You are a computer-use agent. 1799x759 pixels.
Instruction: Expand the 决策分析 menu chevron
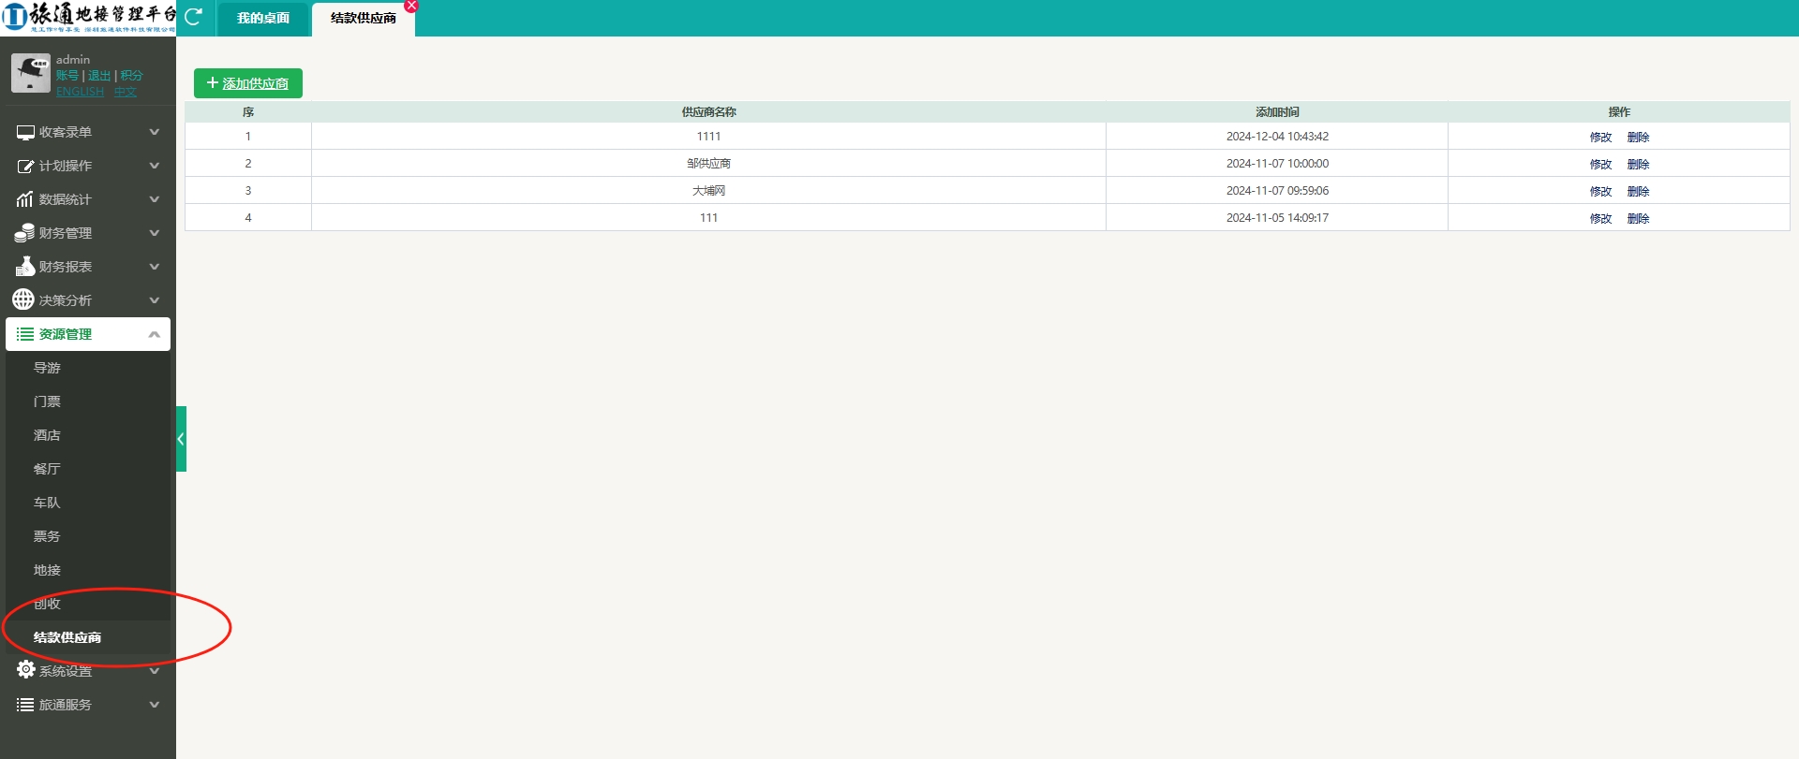tap(155, 300)
